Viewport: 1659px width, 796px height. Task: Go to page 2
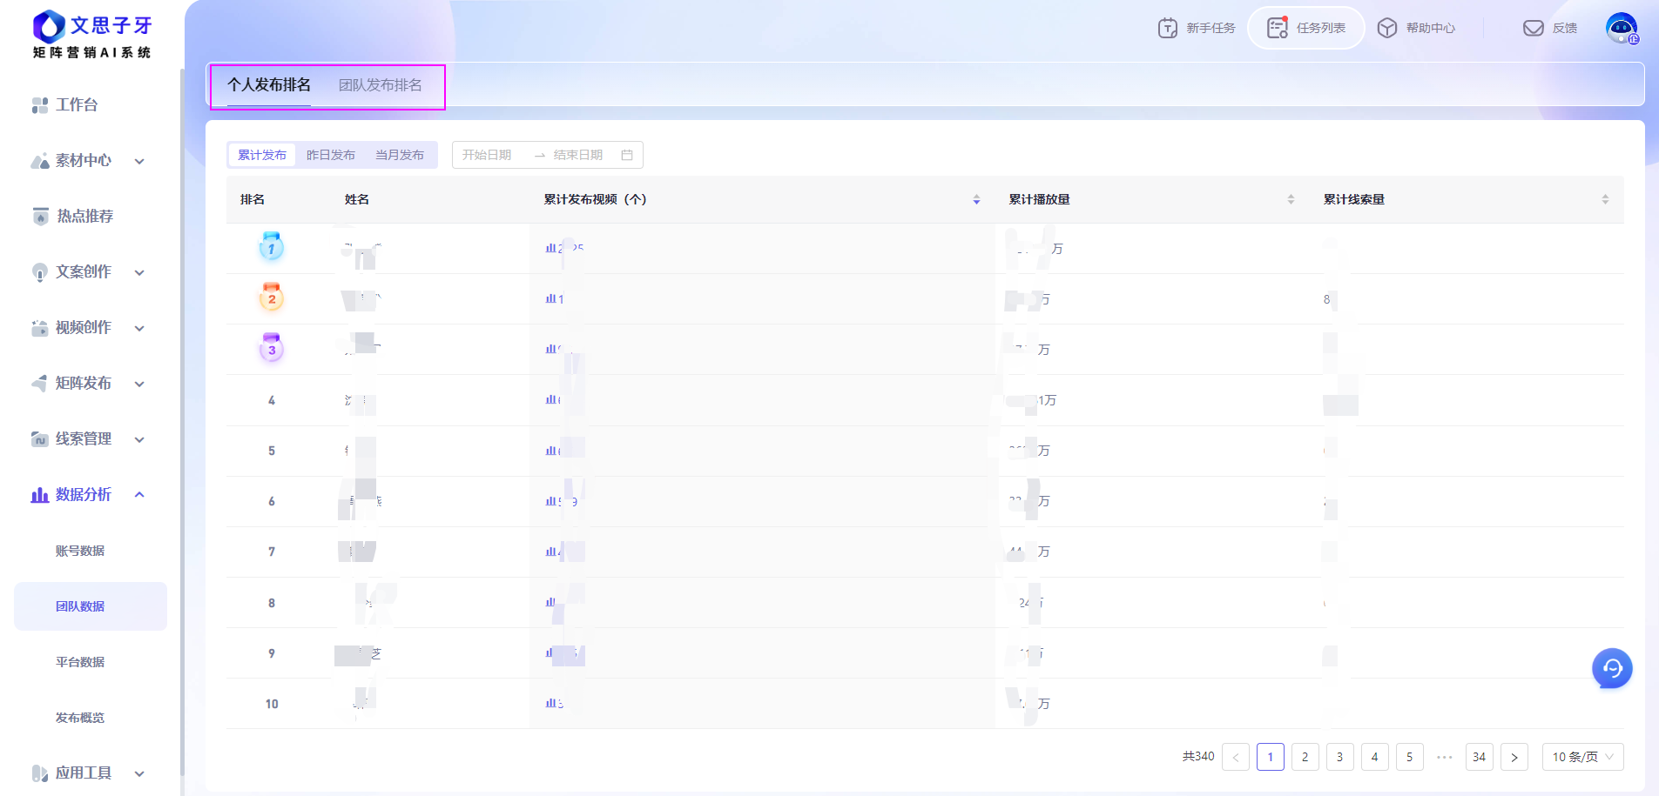[x=1305, y=757]
